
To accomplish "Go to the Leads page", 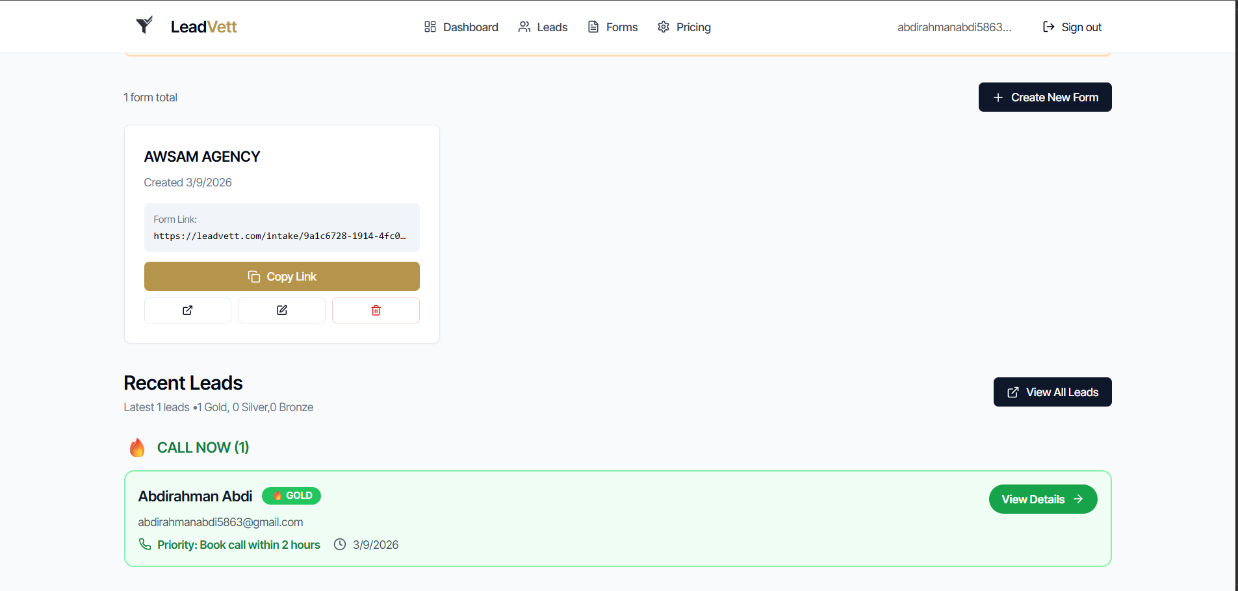I will pyautogui.click(x=543, y=27).
